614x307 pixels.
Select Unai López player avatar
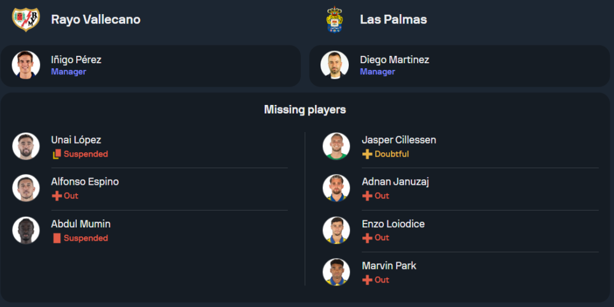26,146
